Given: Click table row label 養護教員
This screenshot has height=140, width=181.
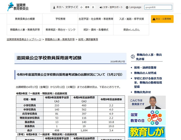Looking at the screenshot, I should point(30,122).
